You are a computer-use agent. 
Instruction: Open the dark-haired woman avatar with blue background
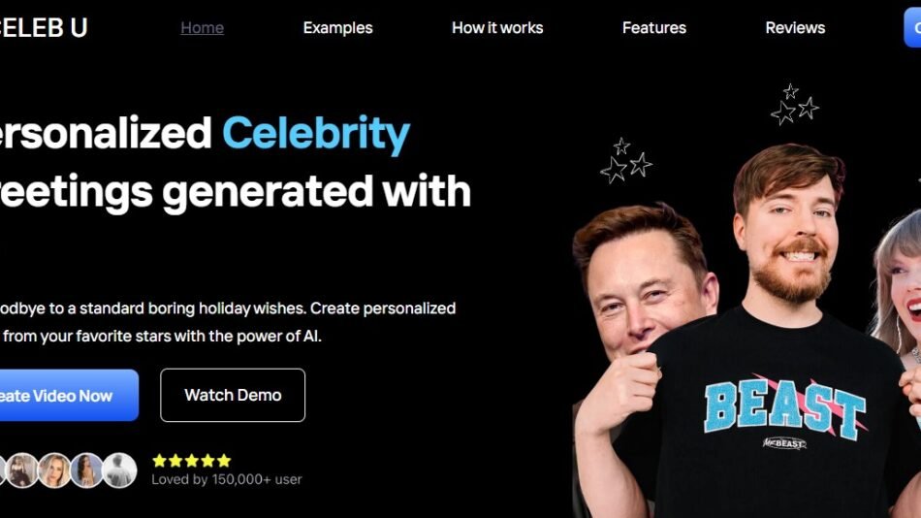tap(87, 470)
